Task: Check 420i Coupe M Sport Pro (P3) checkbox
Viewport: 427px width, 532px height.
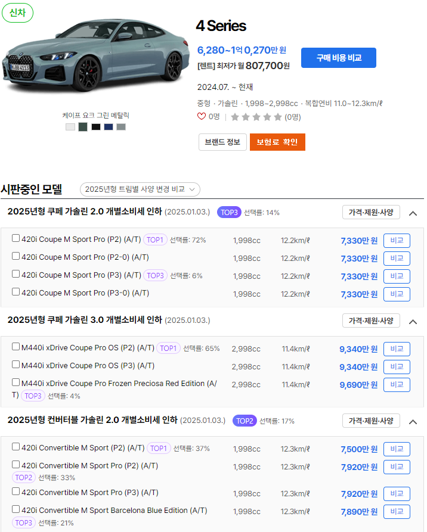Action: click(16, 274)
